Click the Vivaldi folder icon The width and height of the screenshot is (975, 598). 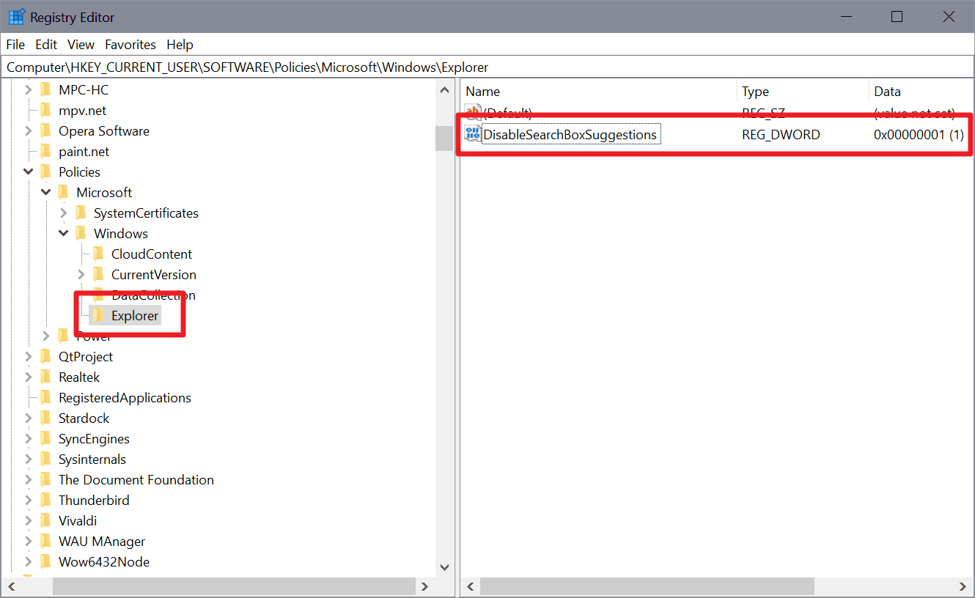(46, 521)
